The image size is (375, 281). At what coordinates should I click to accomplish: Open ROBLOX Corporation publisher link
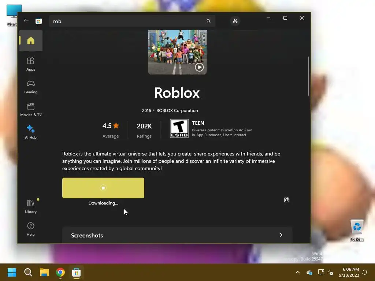[x=177, y=110]
